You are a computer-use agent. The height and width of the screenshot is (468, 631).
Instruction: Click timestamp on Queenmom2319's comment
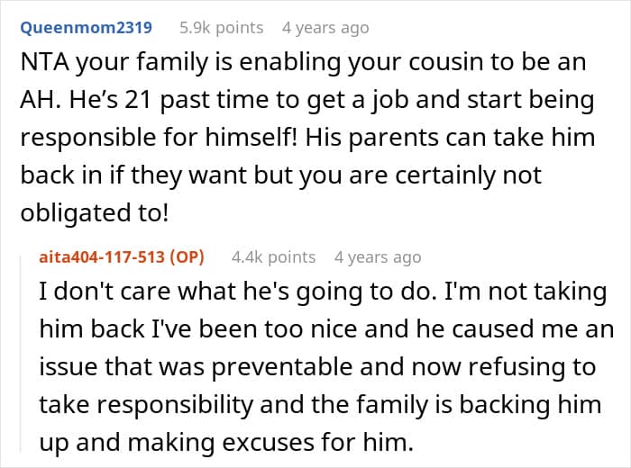pos(325,28)
